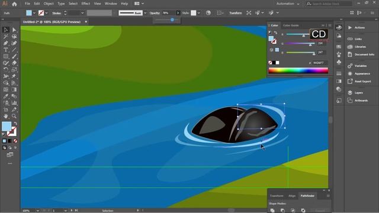Swap fill and stroke in Color panel
Screen dimensions: 379x213
[x=275, y=33]
